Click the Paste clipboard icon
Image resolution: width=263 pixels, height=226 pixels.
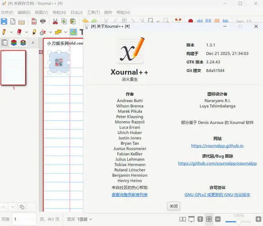coord(73,22)
